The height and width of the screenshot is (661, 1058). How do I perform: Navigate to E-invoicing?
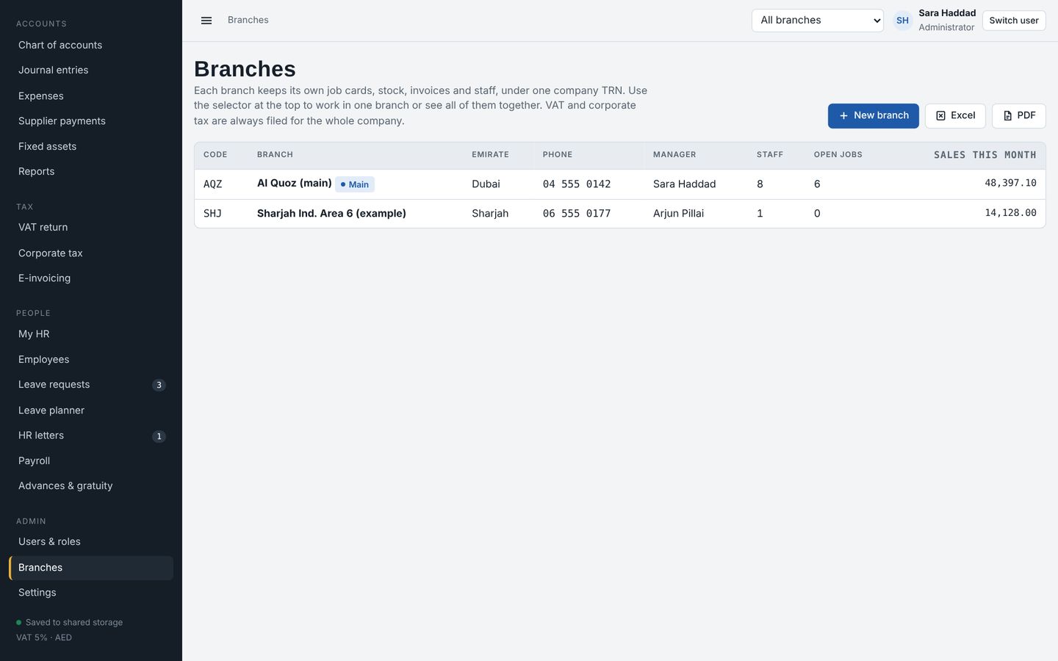(x=91, y=278)
